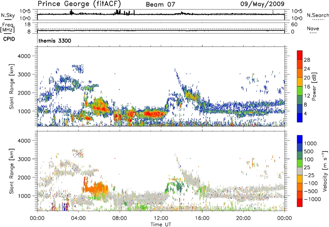The image size is (329, 227).
Task: Click the '12:00' time tick label
Action: (161, 218)
